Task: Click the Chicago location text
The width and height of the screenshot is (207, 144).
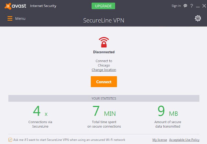Action: click(x=104, y=65)
